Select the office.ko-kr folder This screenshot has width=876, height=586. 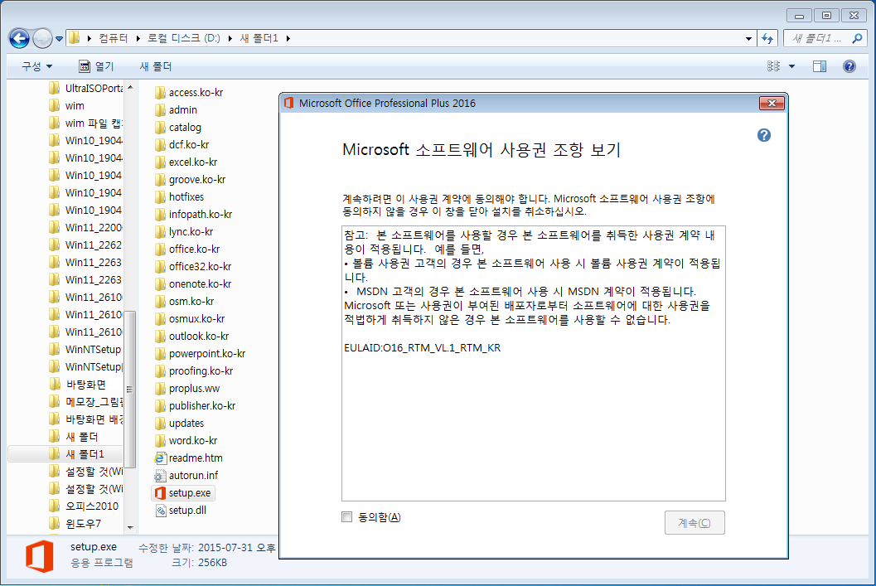(187, 249)
